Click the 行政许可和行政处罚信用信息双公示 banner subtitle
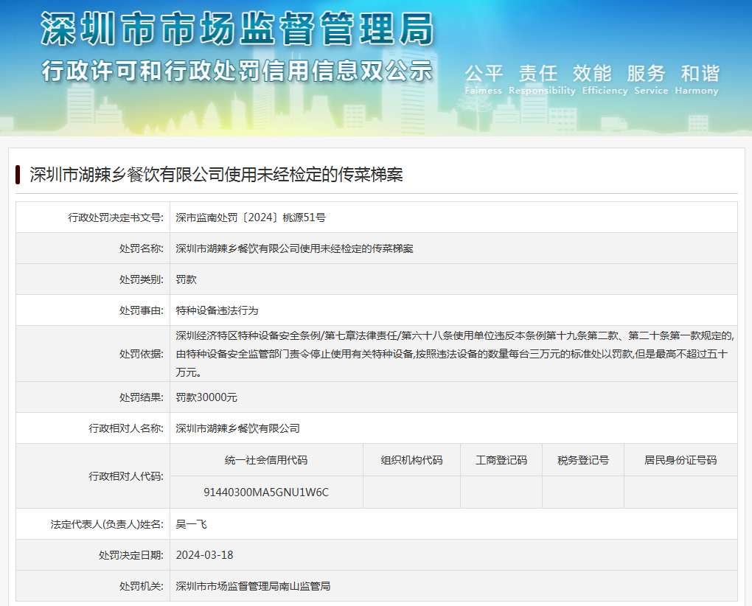 (237, 72)
